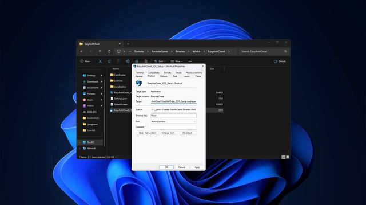This screenshot has width=366, height=205.
Task: Open the Run window-mode dropdown
Action: click(173, 121)
